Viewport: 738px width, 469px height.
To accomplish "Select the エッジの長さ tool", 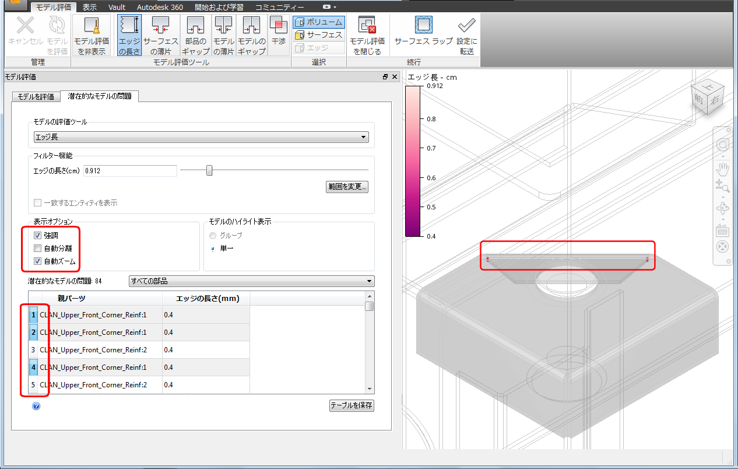I will pyautogui.click(x=129, y=34).
